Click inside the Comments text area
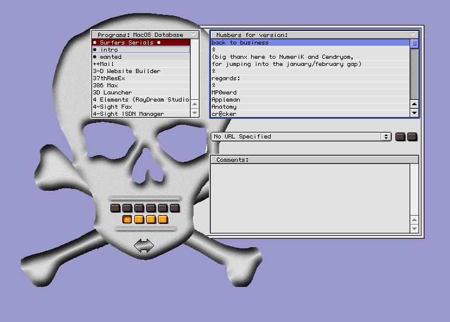The image size is (450, 322). 310,198
